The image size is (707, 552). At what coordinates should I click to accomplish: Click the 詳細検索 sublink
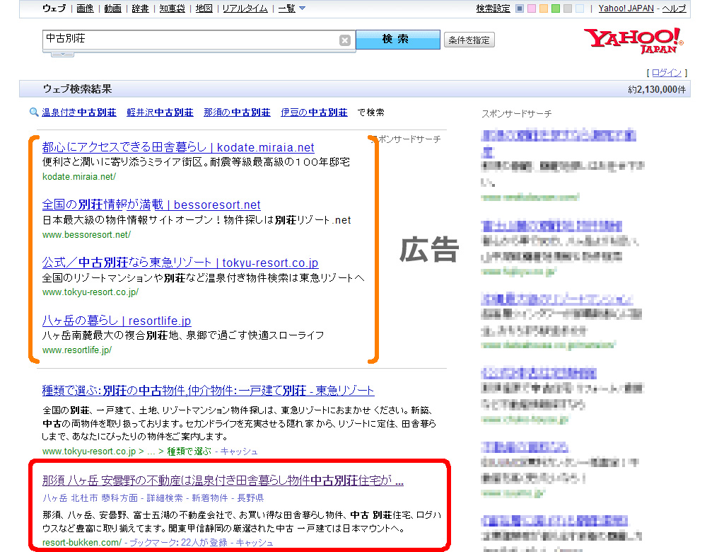pos(165,498)
